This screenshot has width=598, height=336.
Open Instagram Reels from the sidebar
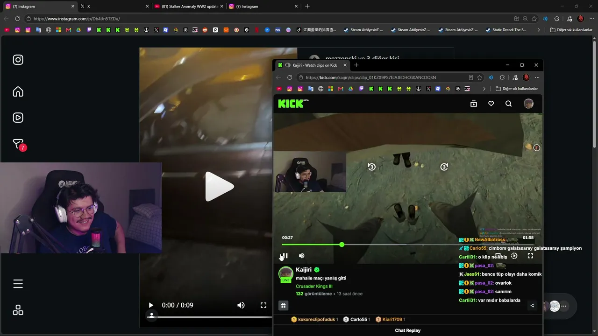click(x=18, y=118)
